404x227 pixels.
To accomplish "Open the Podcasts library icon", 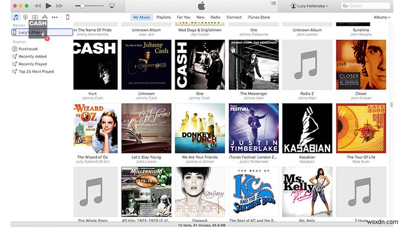I will click(25, 17).
